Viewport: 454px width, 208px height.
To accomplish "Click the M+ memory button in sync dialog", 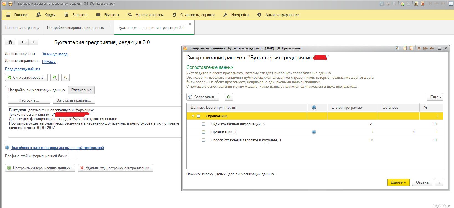I will pyautogui.click(x=425, y=48).
